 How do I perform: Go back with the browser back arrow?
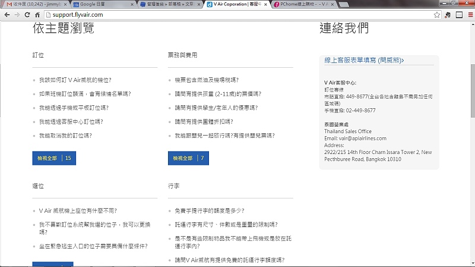(x=7, y=14)
